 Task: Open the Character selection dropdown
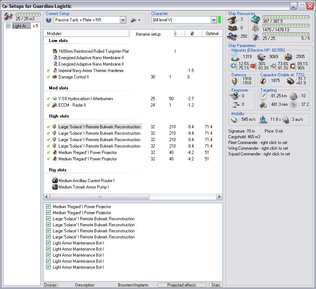pyautogui.click(x=214, y=20)
